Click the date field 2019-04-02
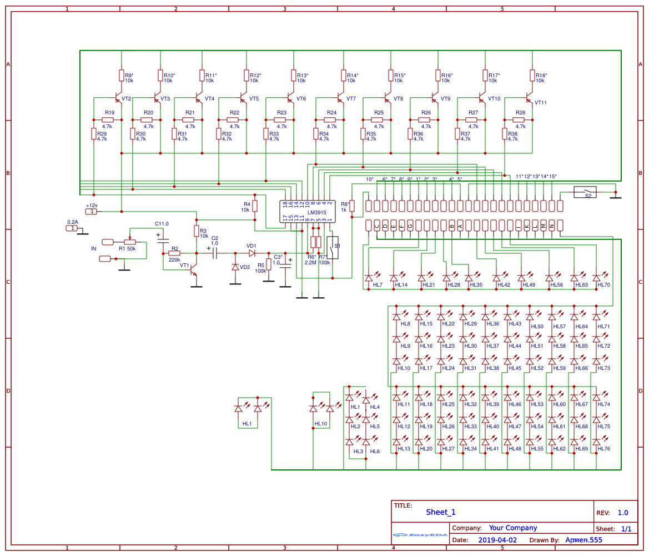This screenshot has width=649, height=556. (x=497, y=539)
